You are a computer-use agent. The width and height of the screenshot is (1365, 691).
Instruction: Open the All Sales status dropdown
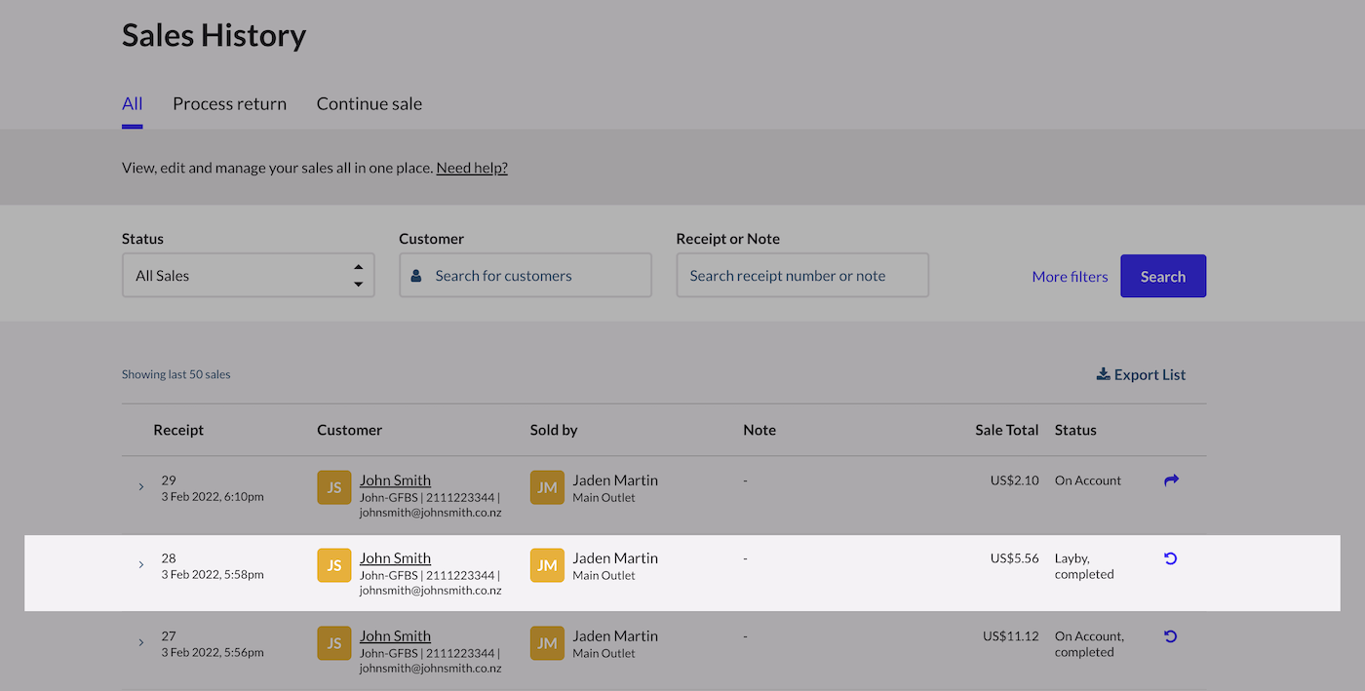[x=248, y=275]
